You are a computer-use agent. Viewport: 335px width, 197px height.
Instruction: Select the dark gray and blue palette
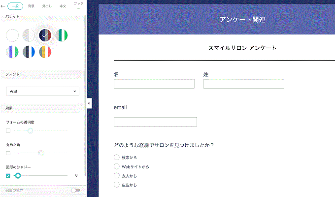(x=29, y=52)
